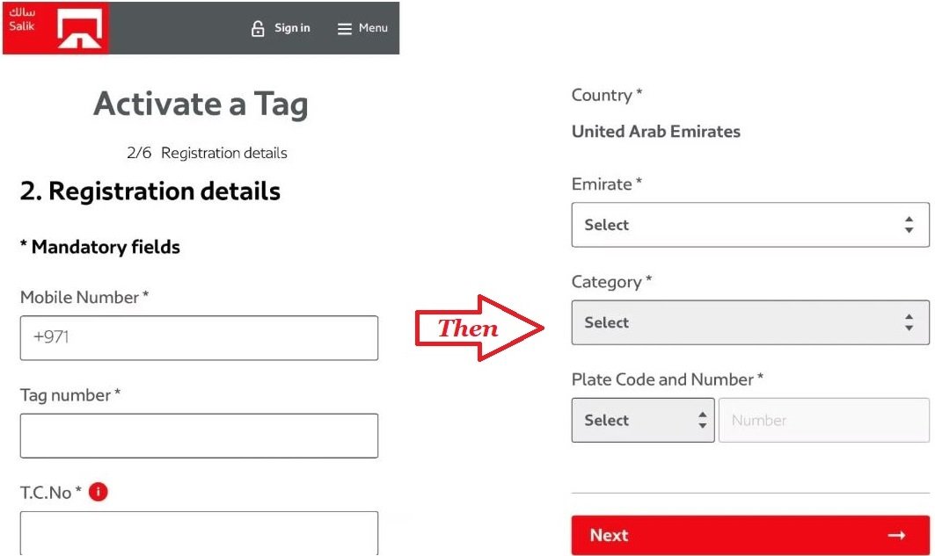The width and height of the screenshot is (935, 556).
Task: Click the Plate Code dropdown arrows
Action: click(x=703, y=420)
